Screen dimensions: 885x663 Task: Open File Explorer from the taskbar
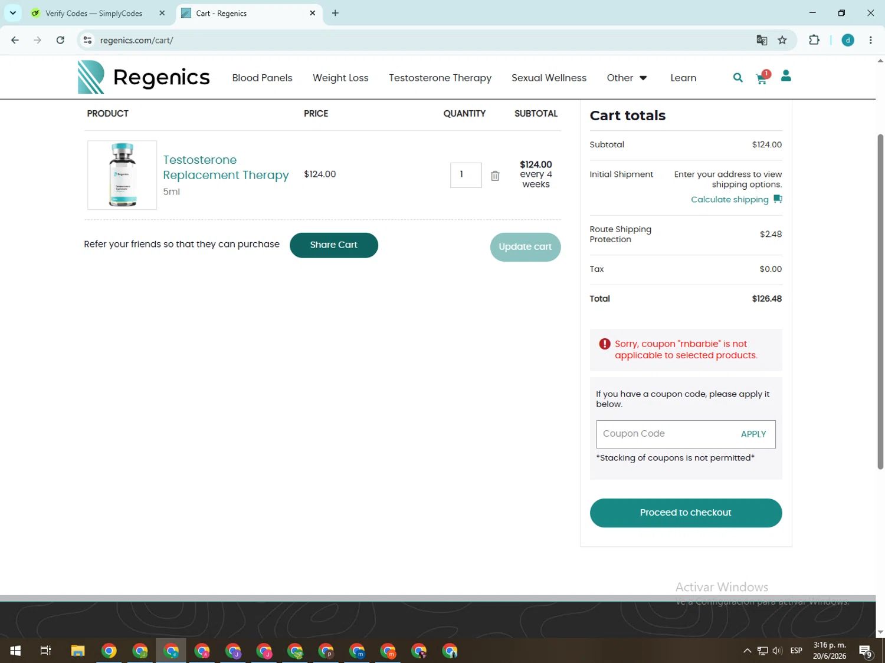tap(78, 651)
